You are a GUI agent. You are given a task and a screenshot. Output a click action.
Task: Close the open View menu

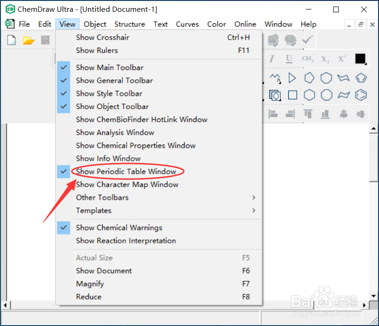point(68,24)
